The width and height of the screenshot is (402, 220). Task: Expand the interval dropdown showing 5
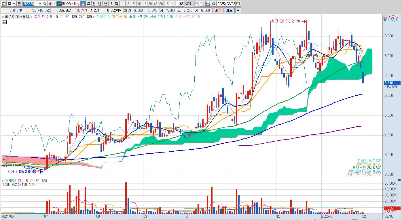(x=173, y=4)
